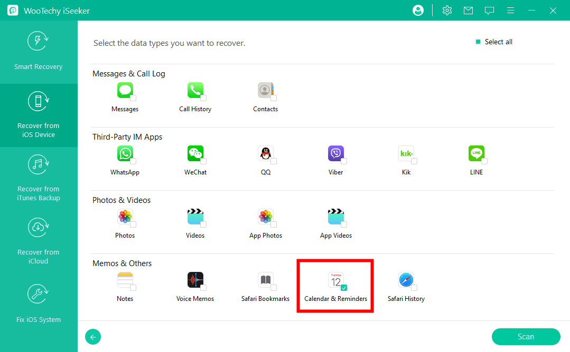Viewport: 570px width, 352px height.
Task: Open the account profile icon
Action: tap(418, 11)
